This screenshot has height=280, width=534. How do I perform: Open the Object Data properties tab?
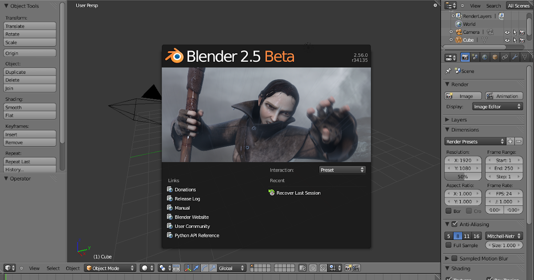point(525,57)
